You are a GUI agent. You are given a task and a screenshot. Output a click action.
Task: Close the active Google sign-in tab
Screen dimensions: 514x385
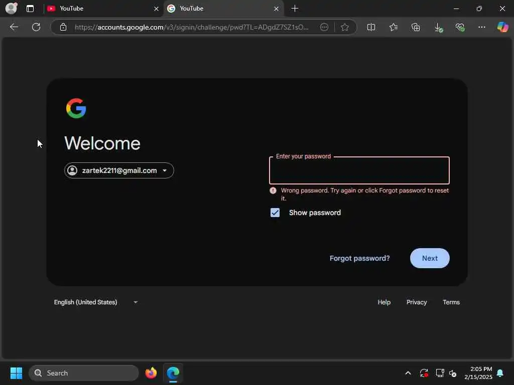277,9
